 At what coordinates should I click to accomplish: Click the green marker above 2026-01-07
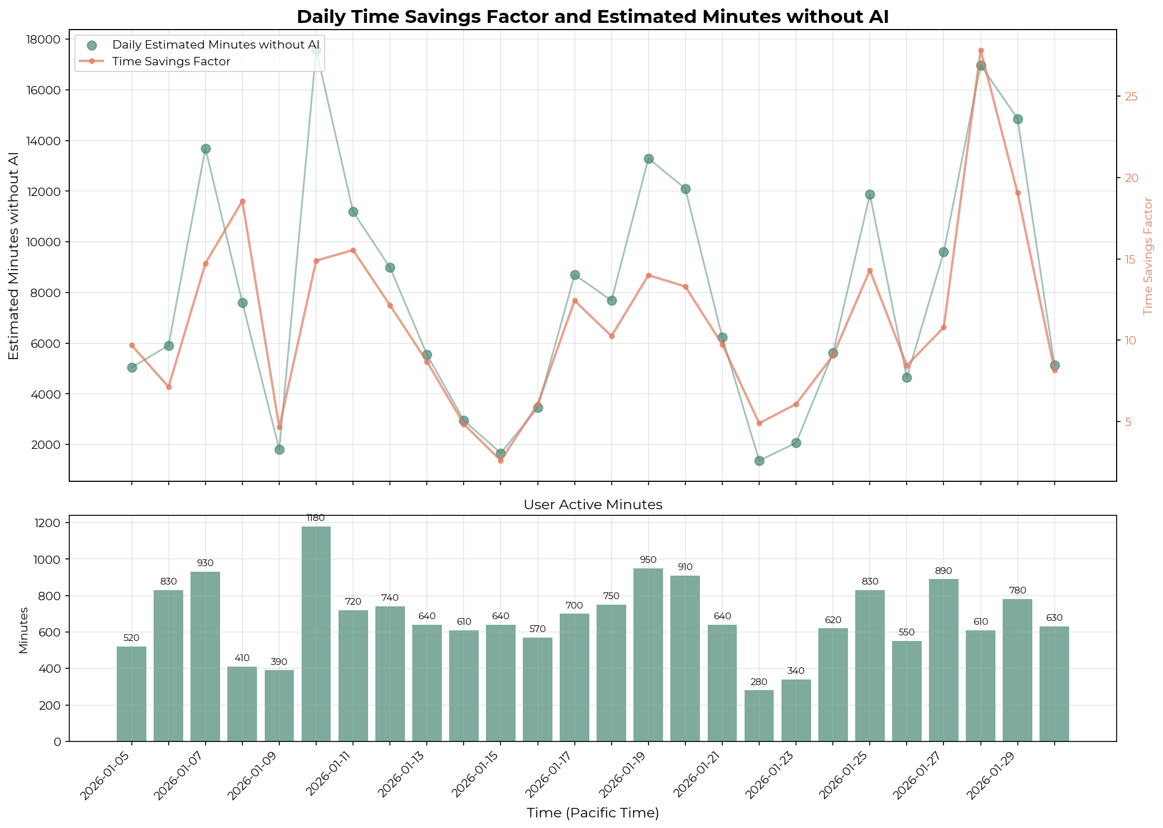tap(206, 148)
